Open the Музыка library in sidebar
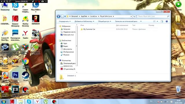This screenshot has width=185, height=104. [x=66, y=55]
